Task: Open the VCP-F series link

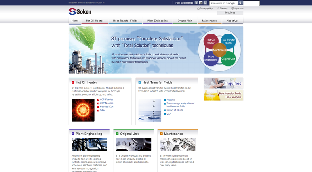Action: (107, 99)
